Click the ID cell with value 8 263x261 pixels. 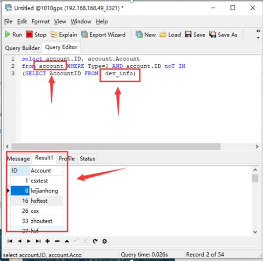[20, 190]
